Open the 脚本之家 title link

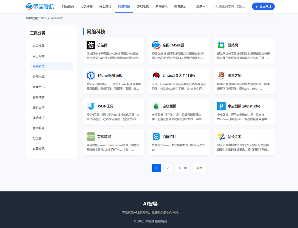[235, 76]
